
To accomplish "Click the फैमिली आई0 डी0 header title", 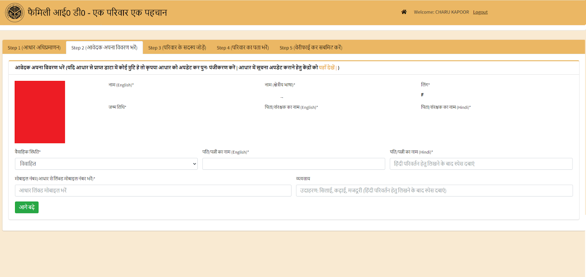I will [97, 13].
